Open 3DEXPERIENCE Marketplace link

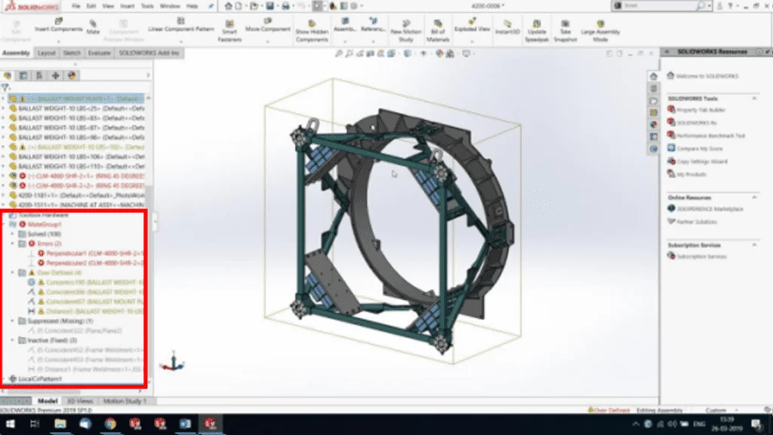(710, 209)
